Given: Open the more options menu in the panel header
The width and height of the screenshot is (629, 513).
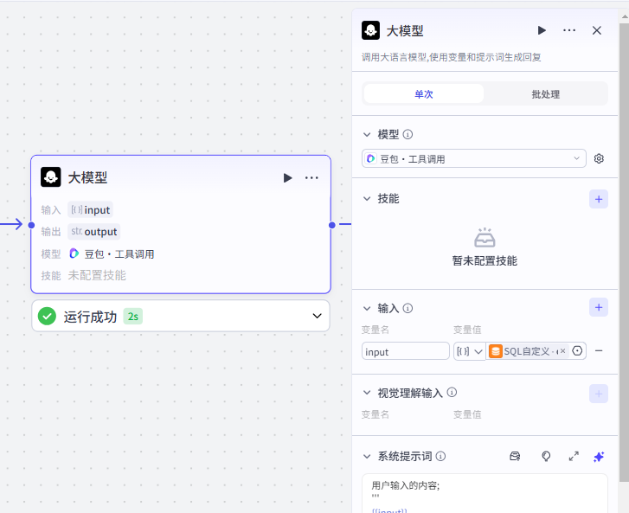Looking at the screenshot, I should (569, 30).
